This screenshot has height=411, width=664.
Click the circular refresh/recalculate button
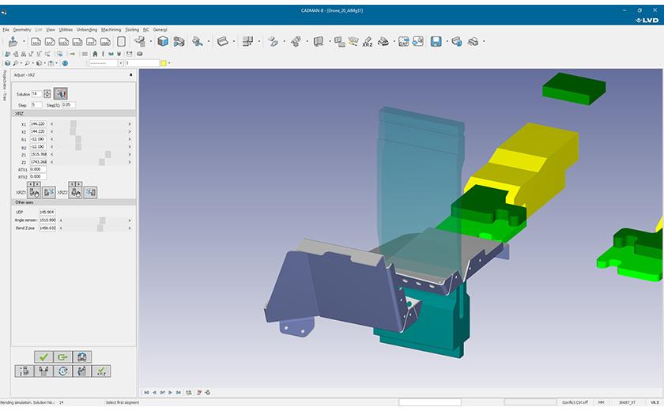(x=62, y=371)
